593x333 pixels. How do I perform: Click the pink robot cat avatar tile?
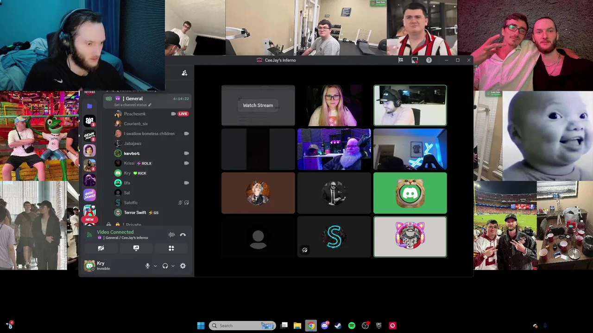(x=410, y=237)
